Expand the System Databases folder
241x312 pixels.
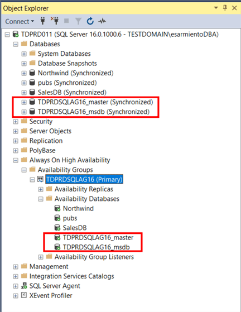pos(24,54)
